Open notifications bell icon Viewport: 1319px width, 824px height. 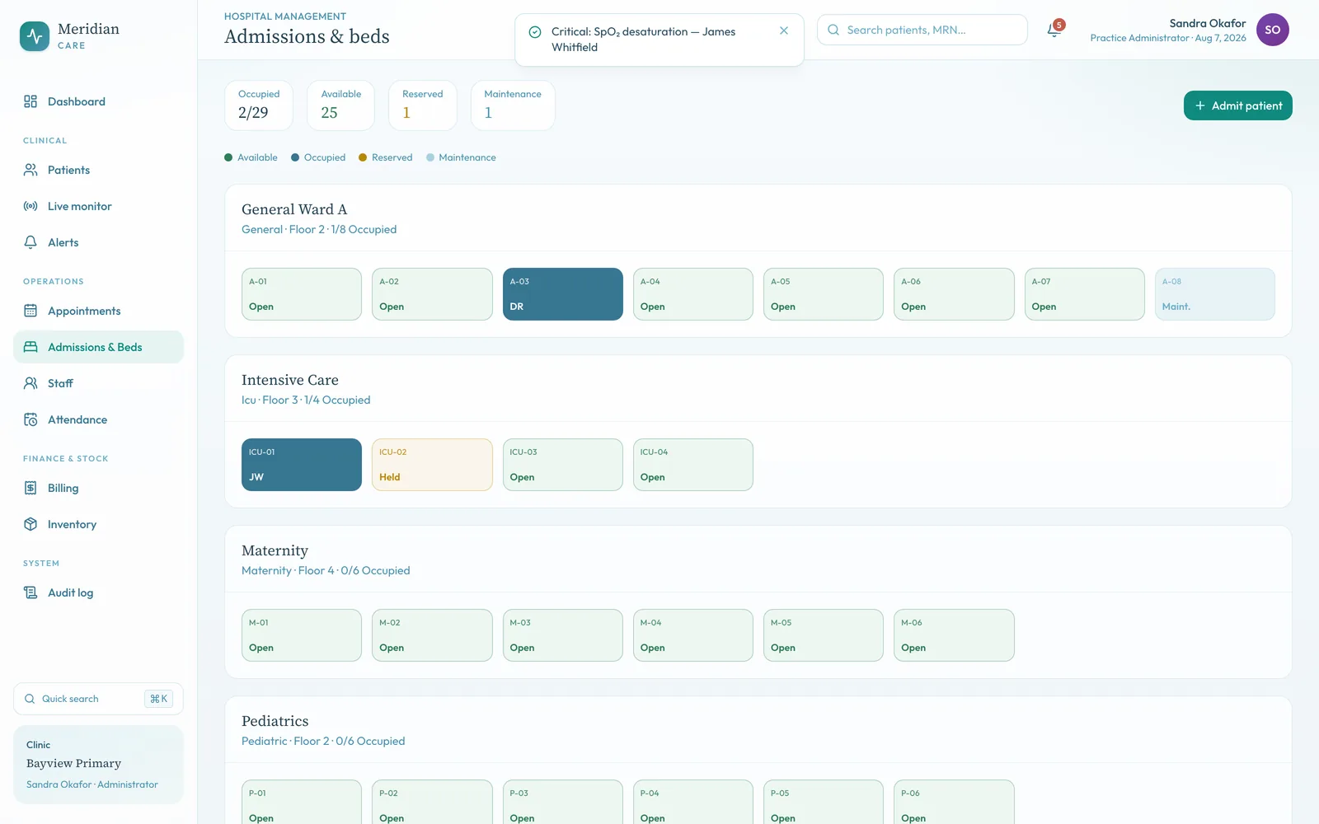coord(1054,30)
